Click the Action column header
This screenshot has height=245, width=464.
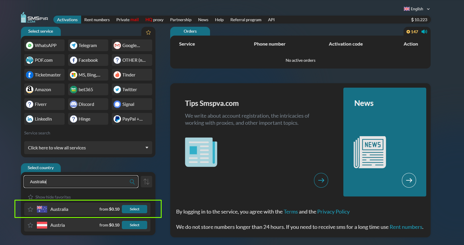(x=411, y=44)
